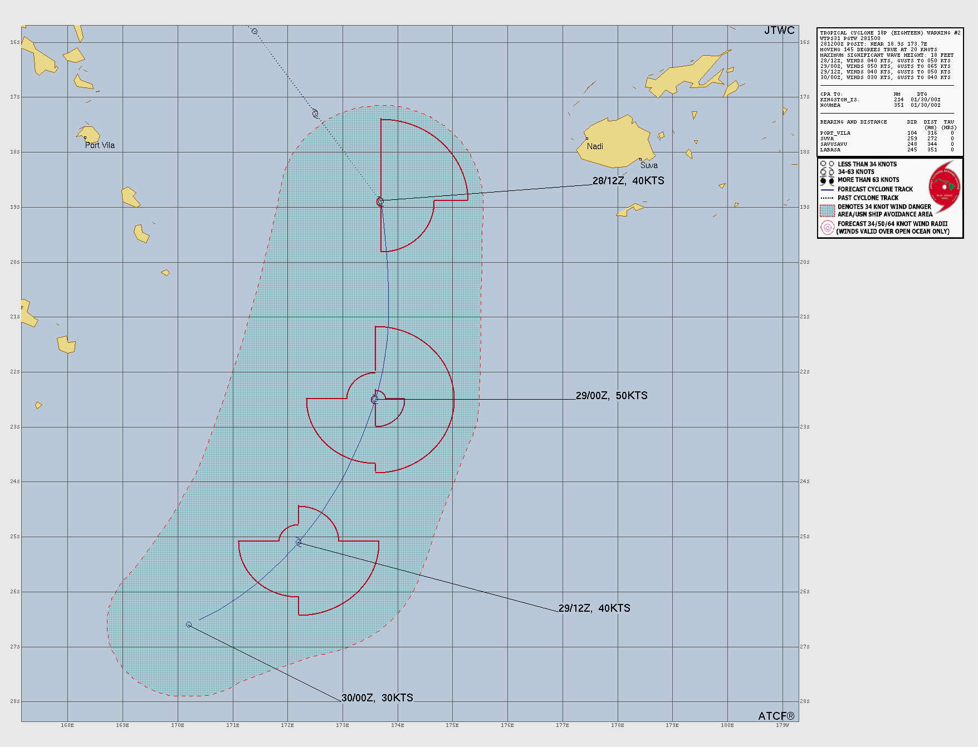Click the forecast wind radii legend icon
Screen dimensions: 978x747
(x=827, y=227)
